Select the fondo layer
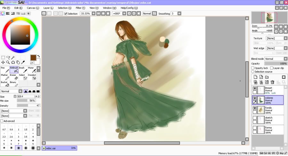The width and height of the screenshot is (288, 156). pyautogui.click(x=268, y=110)
